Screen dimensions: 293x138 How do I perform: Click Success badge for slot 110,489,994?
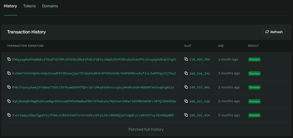click(254, 59)
